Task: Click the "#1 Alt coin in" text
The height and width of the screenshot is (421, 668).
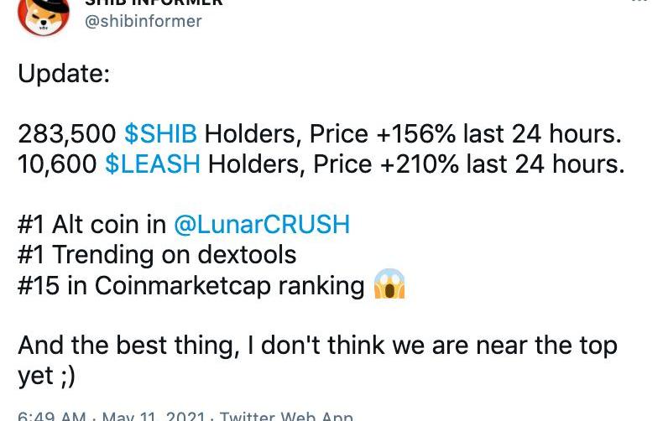Action: 91,224
